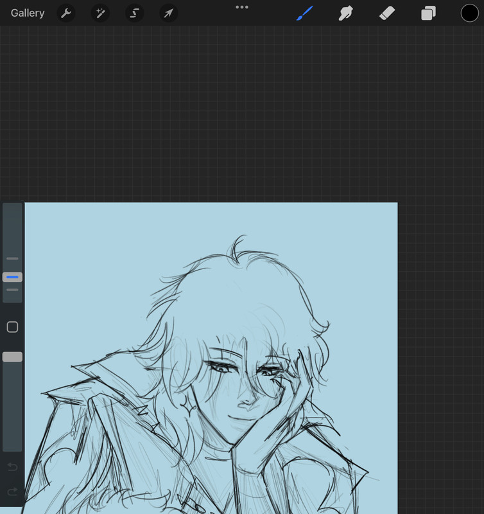Screen dimensions: 484x514
Task: Return to the Gallery
Action: click(x=28, y=13)
